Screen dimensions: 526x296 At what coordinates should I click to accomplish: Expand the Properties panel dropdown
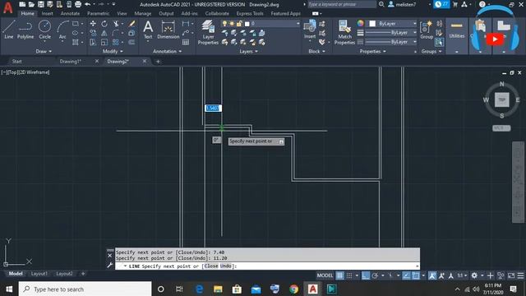pos(372,51)
